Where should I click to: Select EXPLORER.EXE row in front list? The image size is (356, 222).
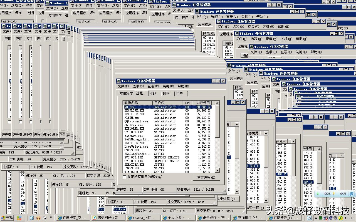[x=167, y=128]
